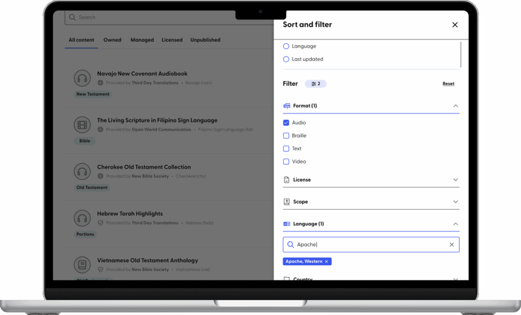521x315 pixels.
Task: Expand the License filter section
Action: [x=456, y=179]
